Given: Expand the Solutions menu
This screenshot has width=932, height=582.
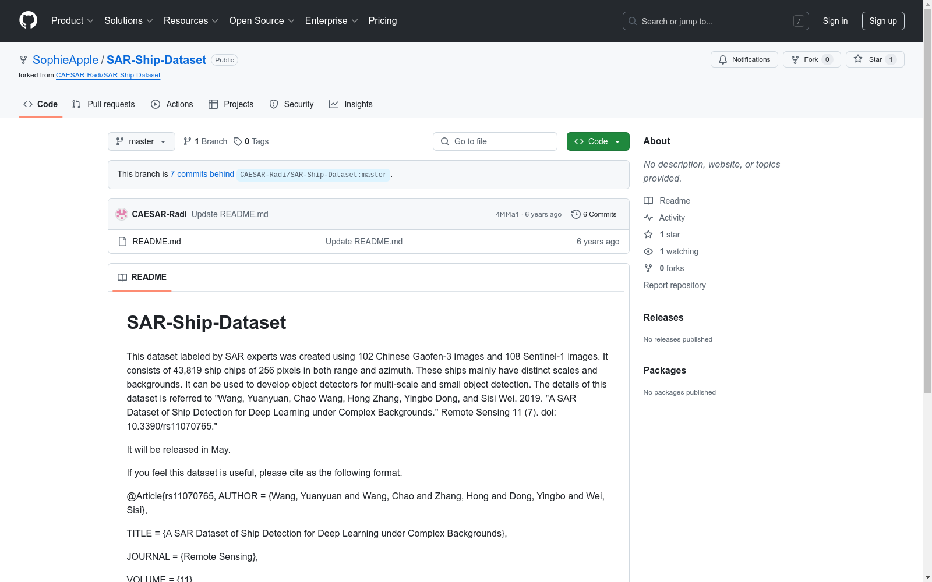Looking at the screenshot, I should point(129,21).
